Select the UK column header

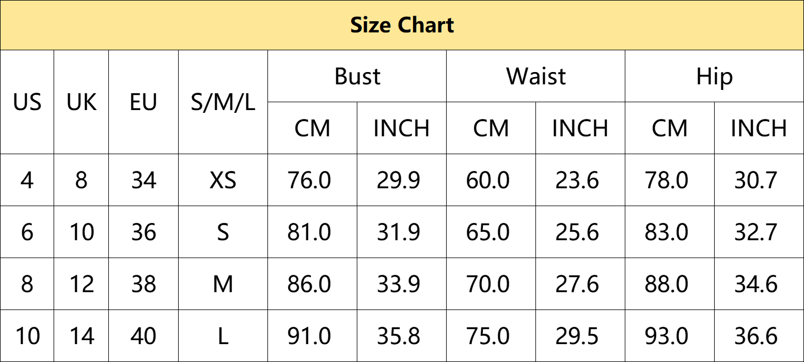coord(82,102)
